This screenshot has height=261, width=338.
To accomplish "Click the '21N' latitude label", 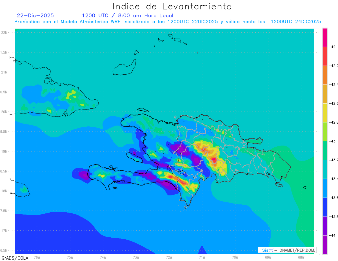I will coord(5,72).
